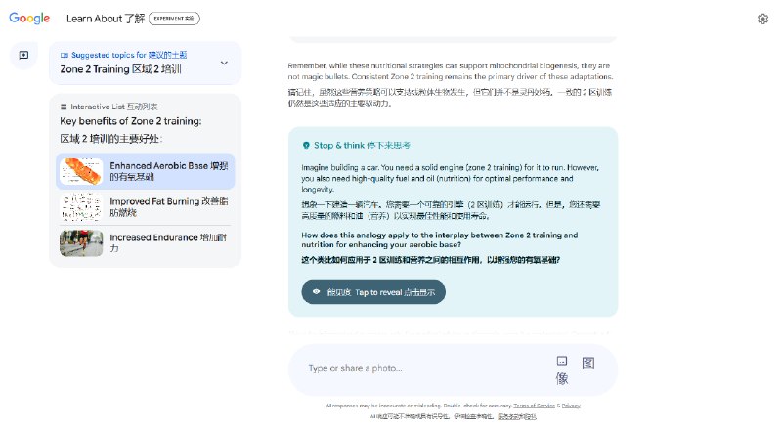Screen dimensions: 782x427
Task: Click Key benefits of Zone 2 training heading
Action: click(x=131, y=121)
